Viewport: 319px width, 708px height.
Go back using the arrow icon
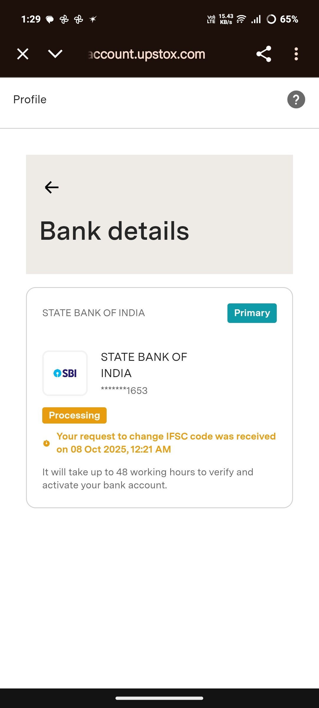[52, 187]
